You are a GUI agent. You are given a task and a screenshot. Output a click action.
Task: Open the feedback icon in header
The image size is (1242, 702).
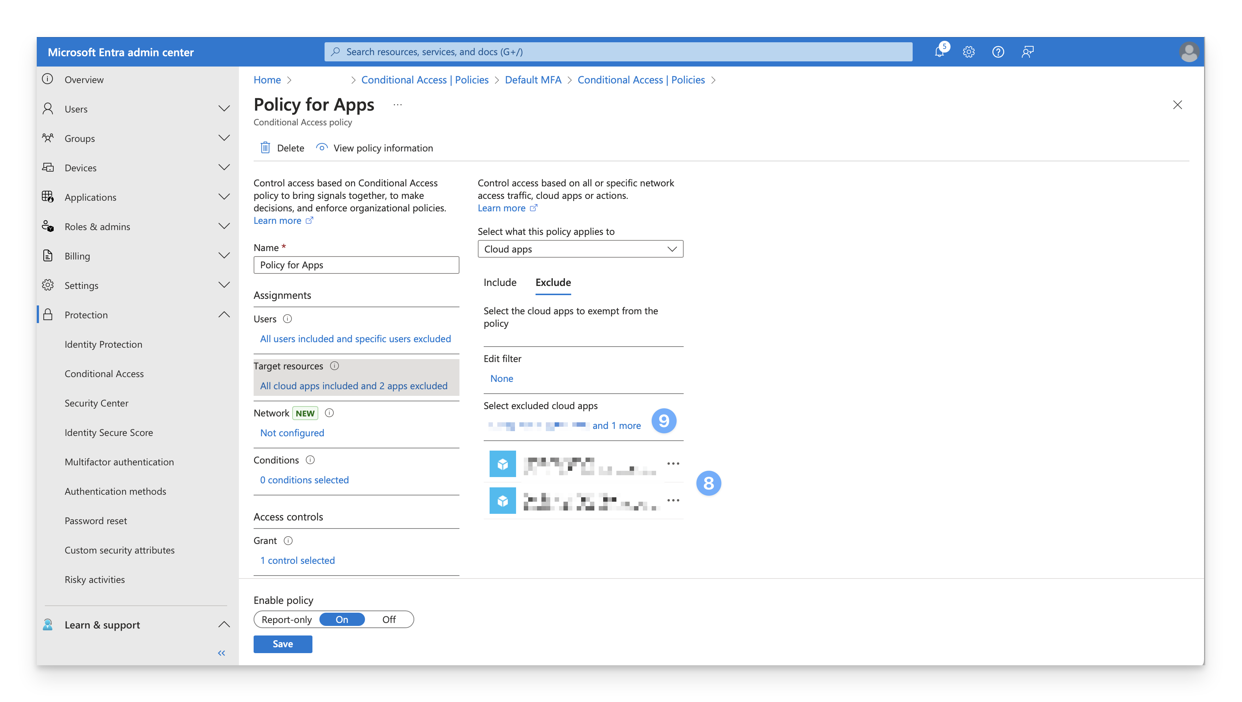pyautogui.click(x=1027, y=52)
